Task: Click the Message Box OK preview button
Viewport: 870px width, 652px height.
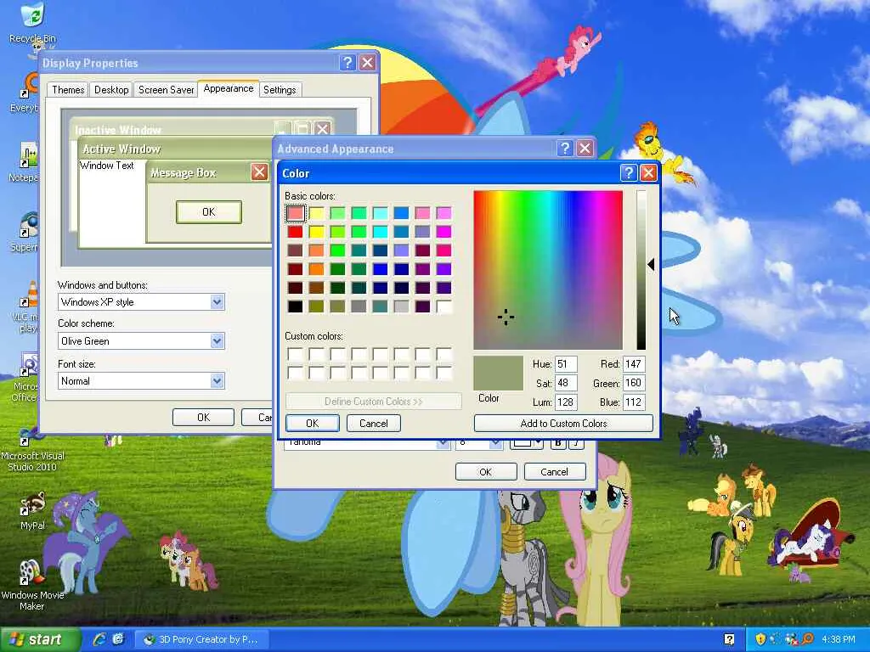Action: 209,211
